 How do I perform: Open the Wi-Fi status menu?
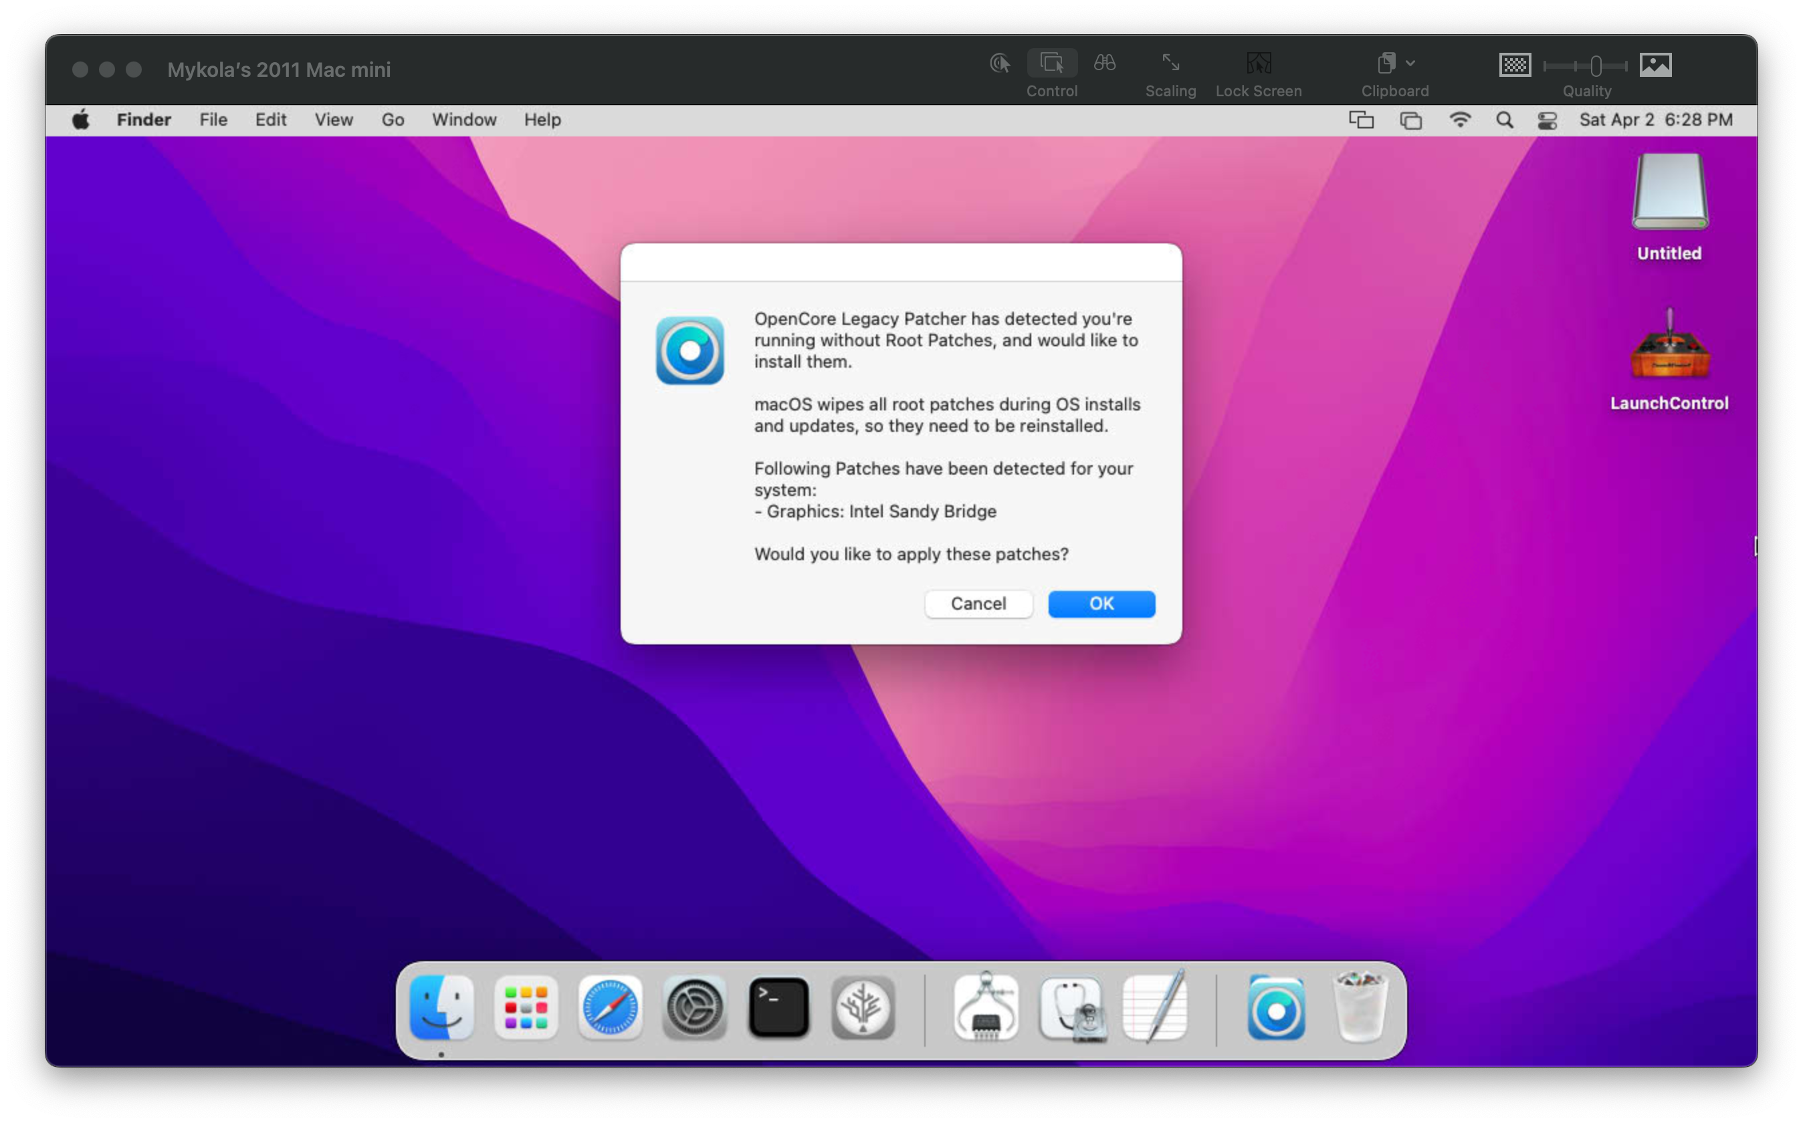1459,120
